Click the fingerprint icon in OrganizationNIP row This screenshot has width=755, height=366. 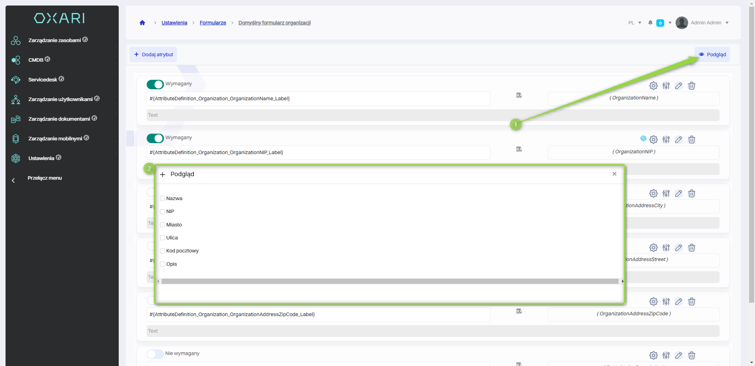pos(643,139)
